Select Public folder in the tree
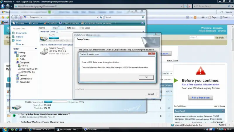Screen dimensions: 234x132 point(23,59)
